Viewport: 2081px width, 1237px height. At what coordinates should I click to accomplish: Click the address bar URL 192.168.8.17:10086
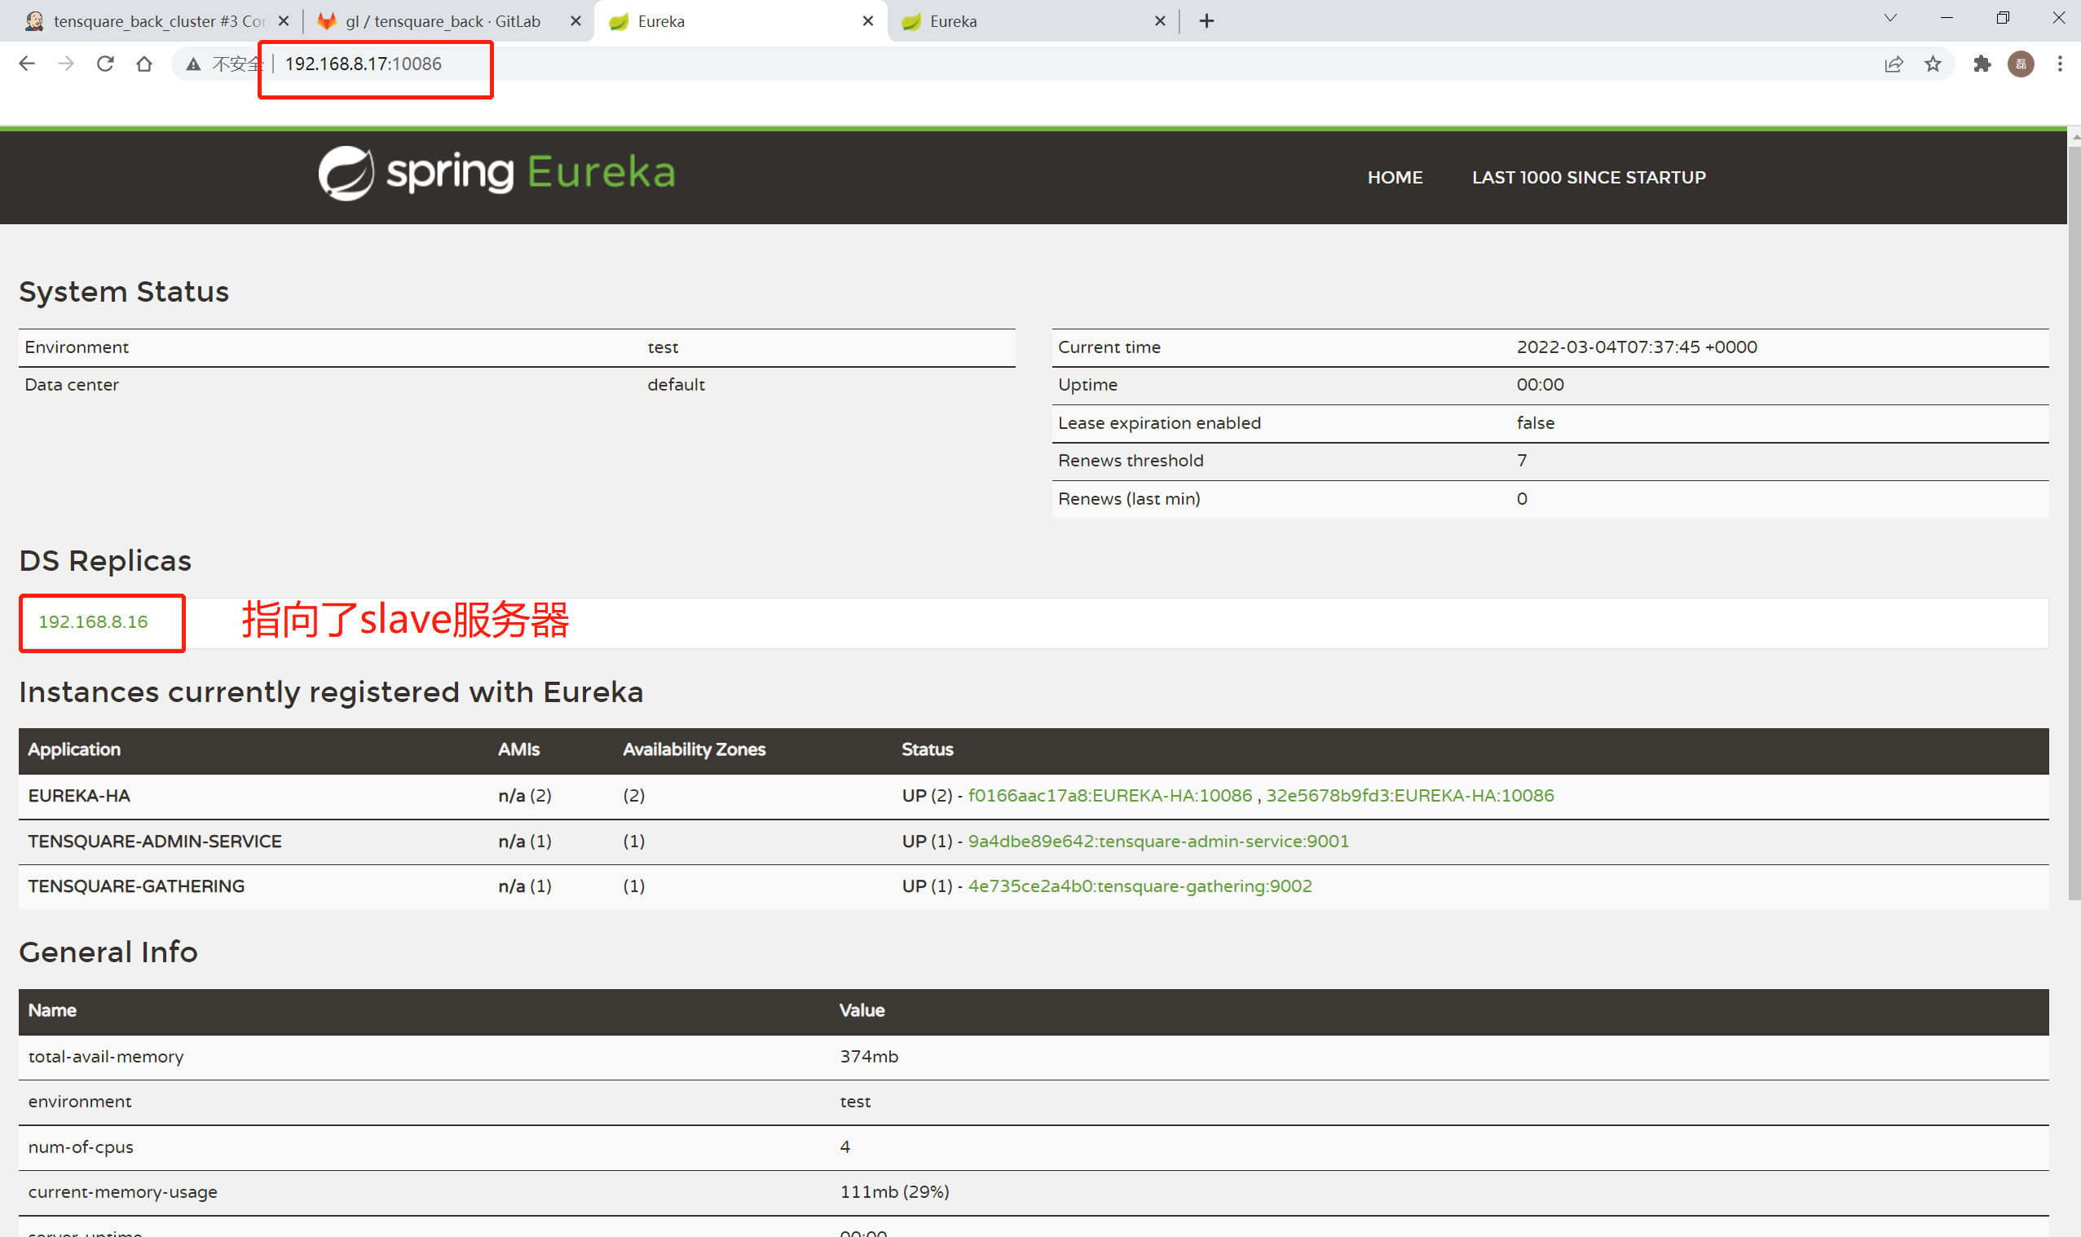coord(364,64)
